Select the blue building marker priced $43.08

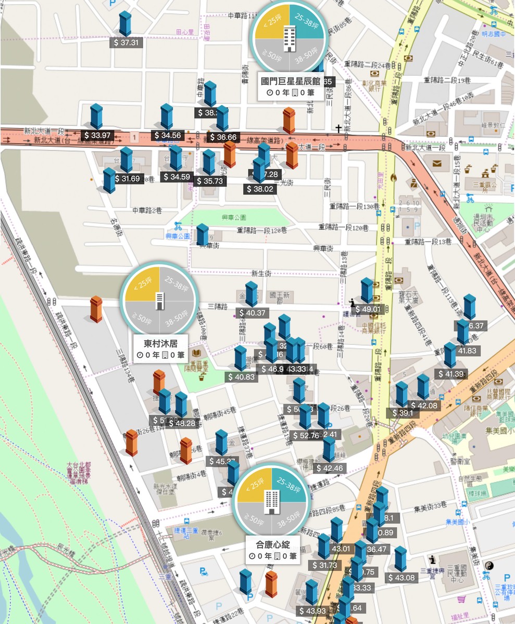click(x=400, y=559)
